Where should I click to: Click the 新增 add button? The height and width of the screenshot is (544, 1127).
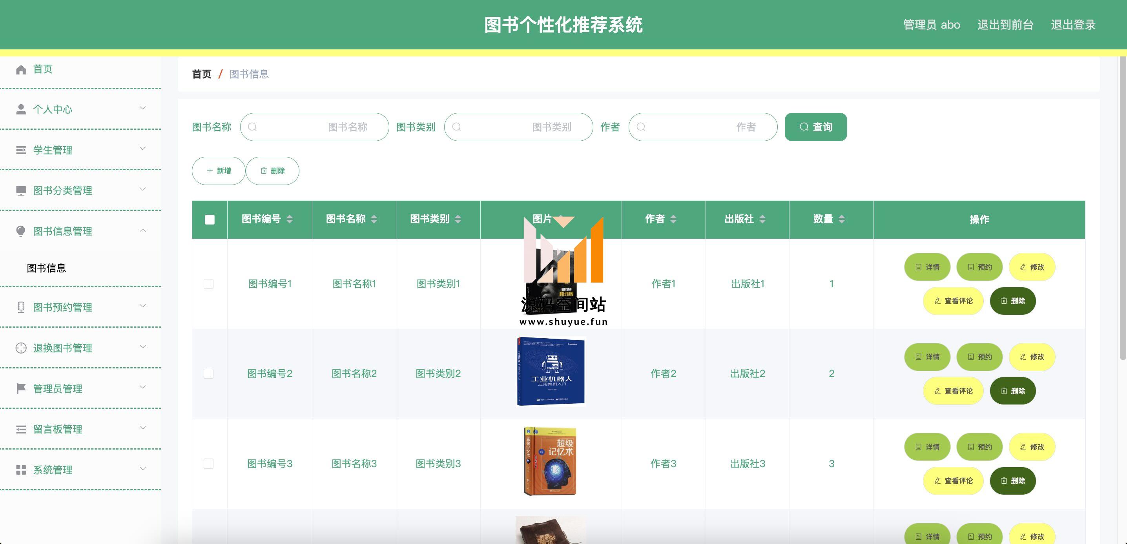(218, 171)
